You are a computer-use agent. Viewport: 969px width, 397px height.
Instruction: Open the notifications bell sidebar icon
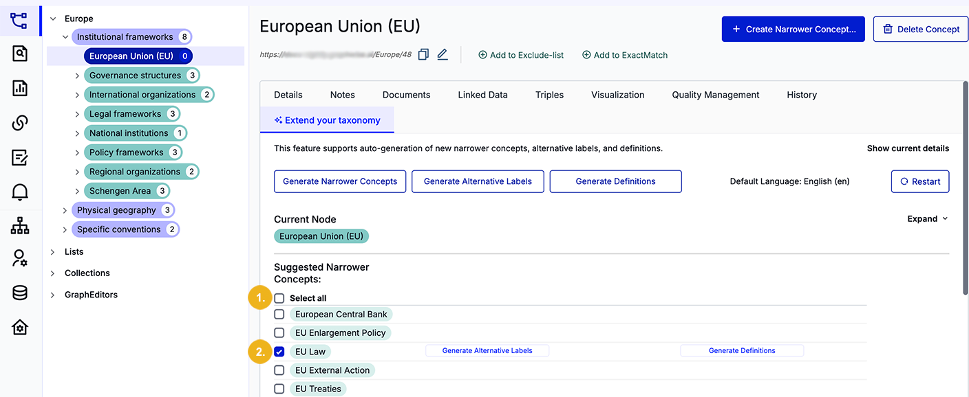pos(19,192)
